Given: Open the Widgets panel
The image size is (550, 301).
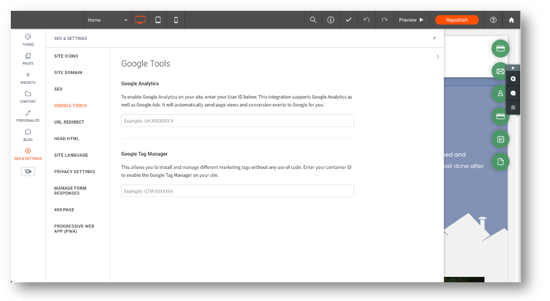Looking at the screenshot, I should (28, 78).
